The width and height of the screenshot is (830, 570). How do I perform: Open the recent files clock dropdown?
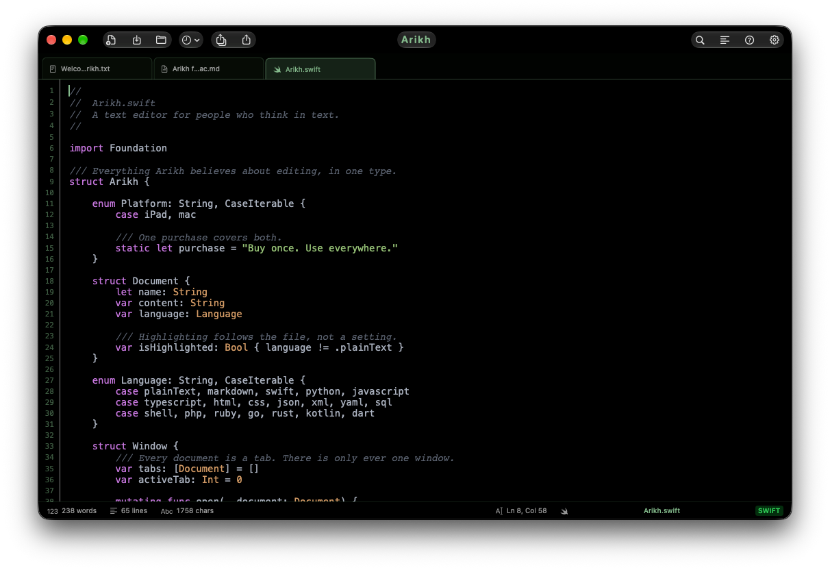point(191,40)
